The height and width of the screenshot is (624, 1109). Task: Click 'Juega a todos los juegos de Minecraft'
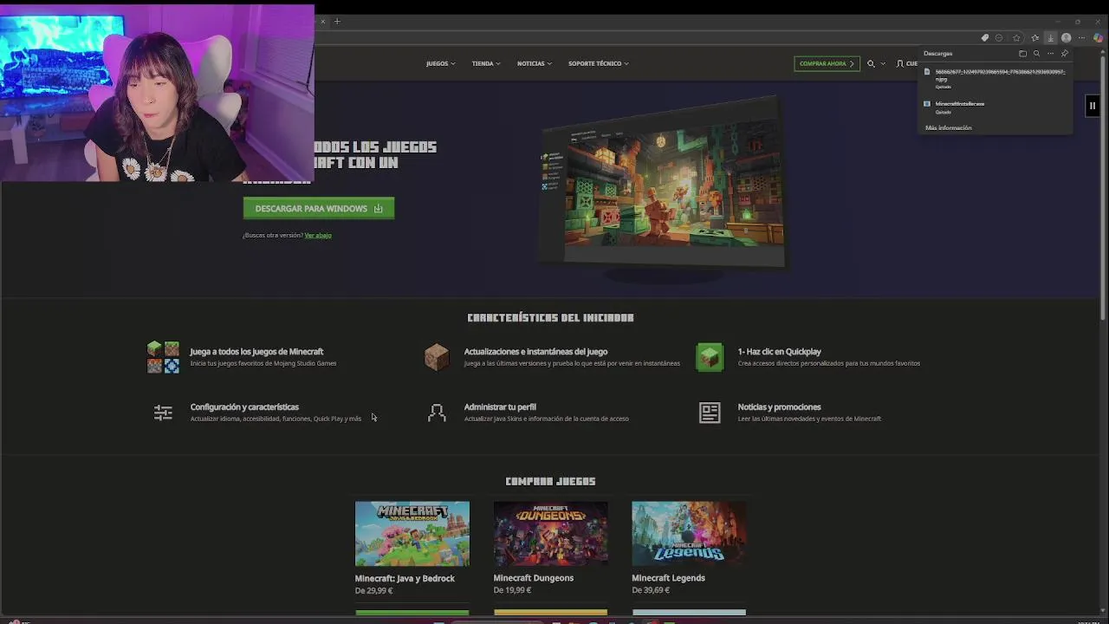256,352
